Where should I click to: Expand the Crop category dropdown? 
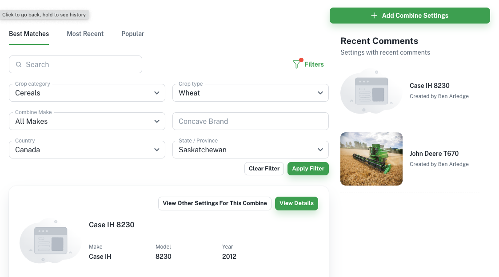coord(86,93)
